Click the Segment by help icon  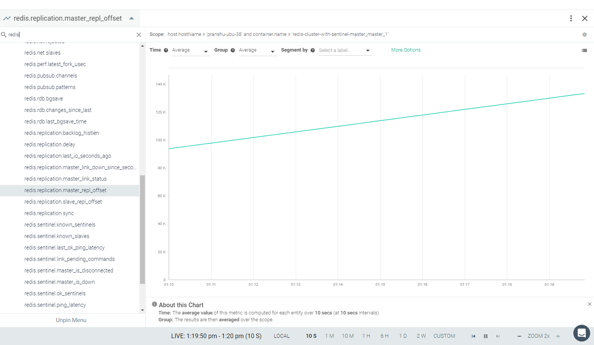point(313,50)
